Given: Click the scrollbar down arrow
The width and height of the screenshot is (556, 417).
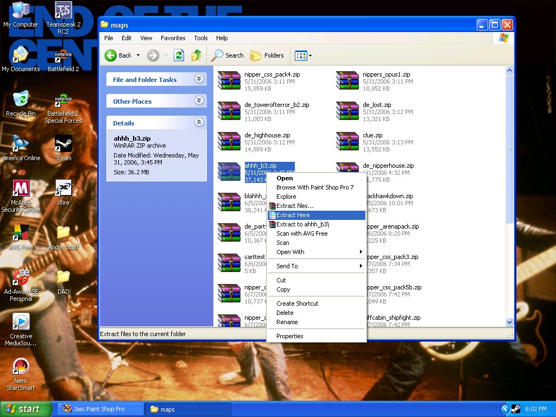Looking at the screenshot, I should 509,322.
